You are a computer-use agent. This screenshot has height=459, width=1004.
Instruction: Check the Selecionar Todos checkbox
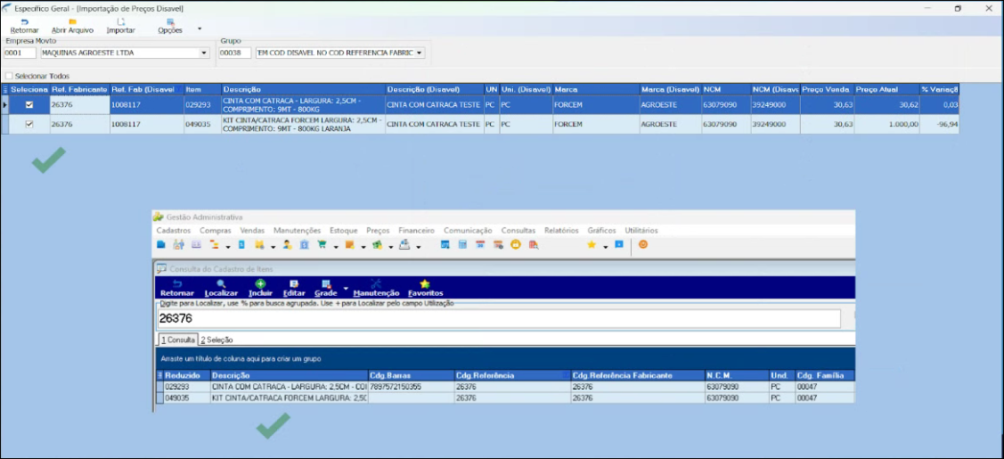click(x=8, y=76)
